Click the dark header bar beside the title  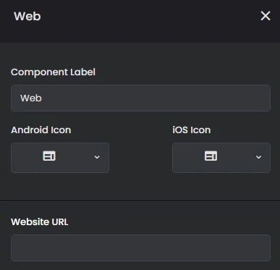[150, 16]
